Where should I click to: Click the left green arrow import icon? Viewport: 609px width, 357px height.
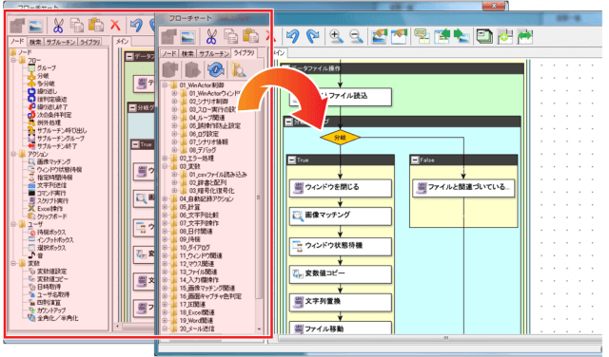click(x=442, y=36)
